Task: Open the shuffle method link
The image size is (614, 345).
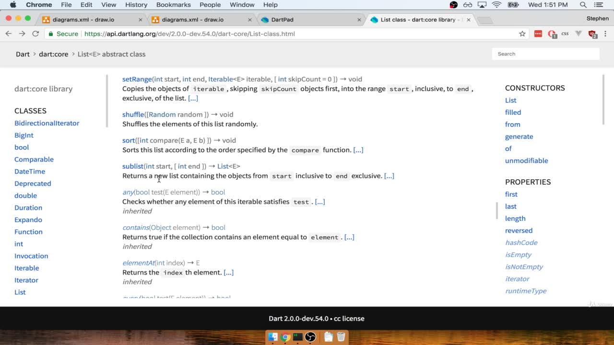Action: coord(133,115)
